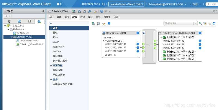
Task: Switch to the Hosts tab
Action: tap(98, 17)
